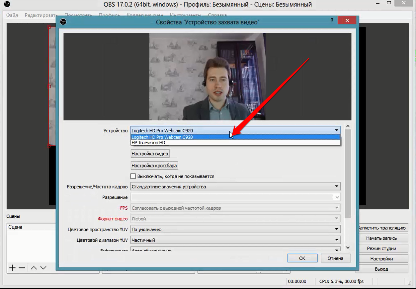Open Разрешение/Частота кадров dropdown
Viewport: 416px width, 289px height.
tap(235, 186)
